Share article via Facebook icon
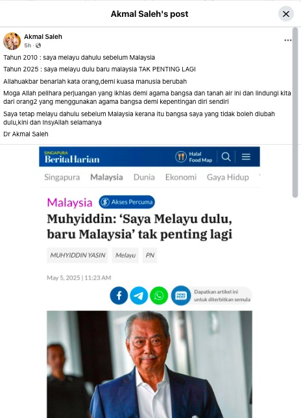Viewport: 301px width, 418px height. point(119,295)
